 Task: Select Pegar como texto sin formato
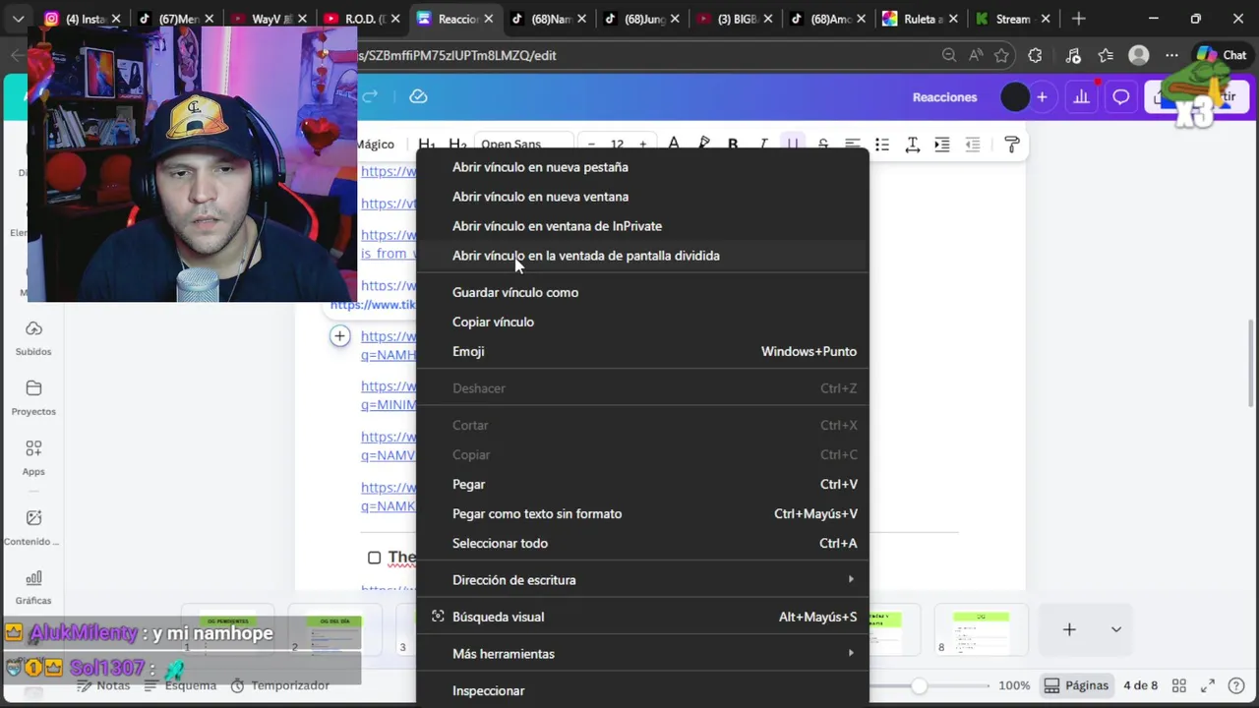coord(643,513)
